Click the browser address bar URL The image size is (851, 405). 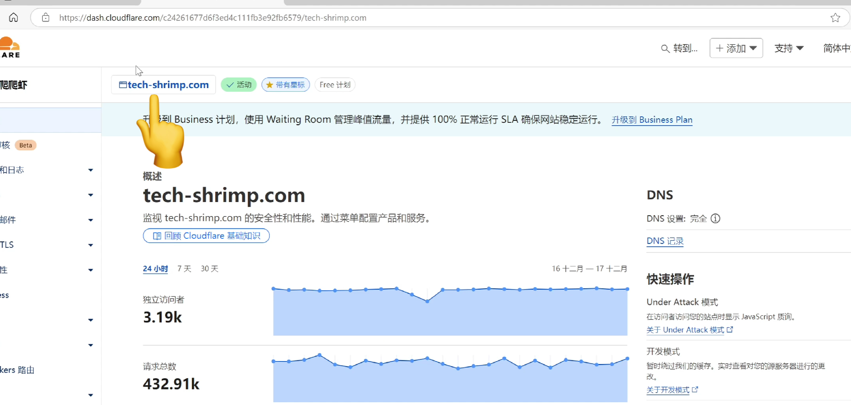212,18
